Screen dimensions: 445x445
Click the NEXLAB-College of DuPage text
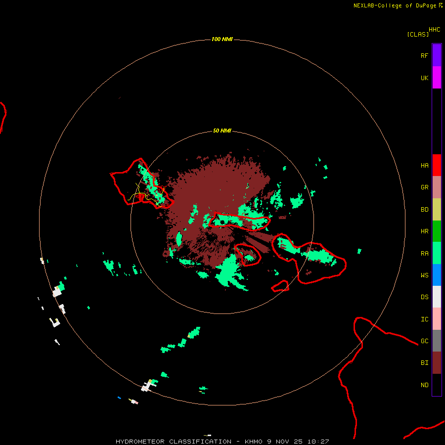coord(396,5)
